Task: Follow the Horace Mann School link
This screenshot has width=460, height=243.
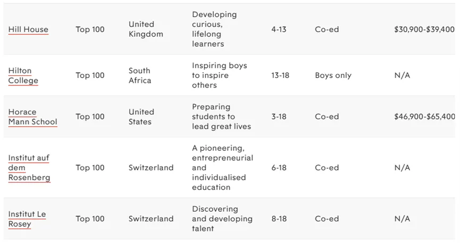Action: pyautogui.click(x=32, y=117)
